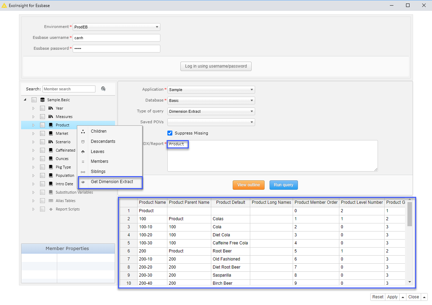
Task: Tick the Sample.Basic checkbox
Action: click(34, 100)
